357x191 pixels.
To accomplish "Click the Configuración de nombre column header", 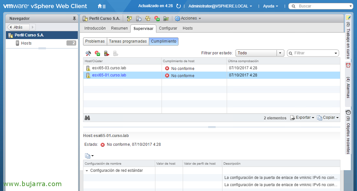I will (x=119, y=164).
